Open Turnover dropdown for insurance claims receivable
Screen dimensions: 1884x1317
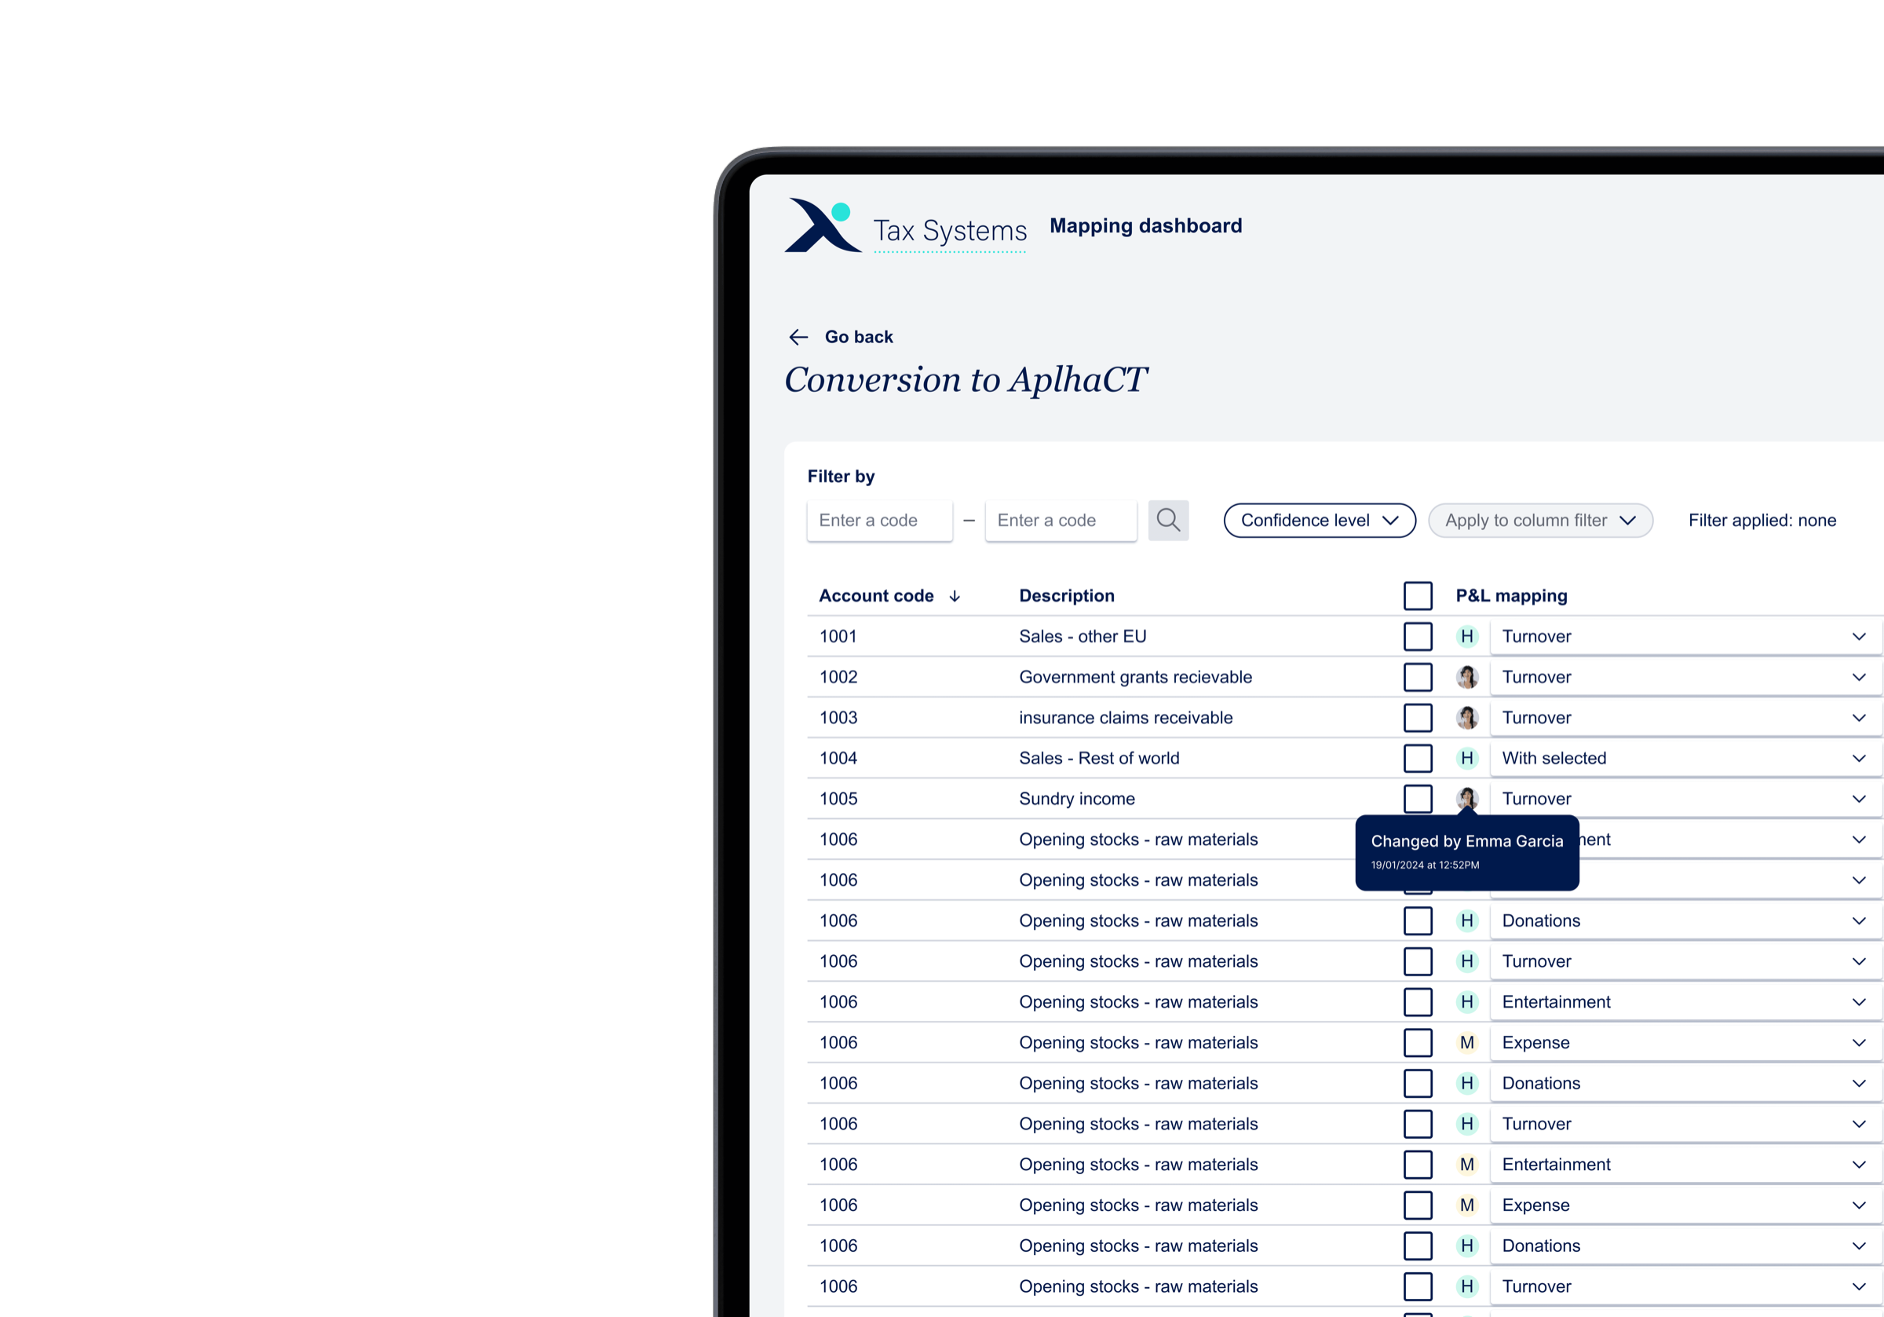1685,718
